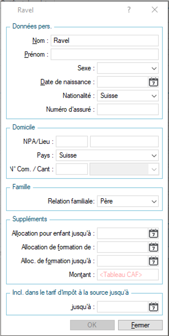Open calendar for impôt à la source jusqu'à
Viewport: 169px width, 336px height.
tap(153, 307)
